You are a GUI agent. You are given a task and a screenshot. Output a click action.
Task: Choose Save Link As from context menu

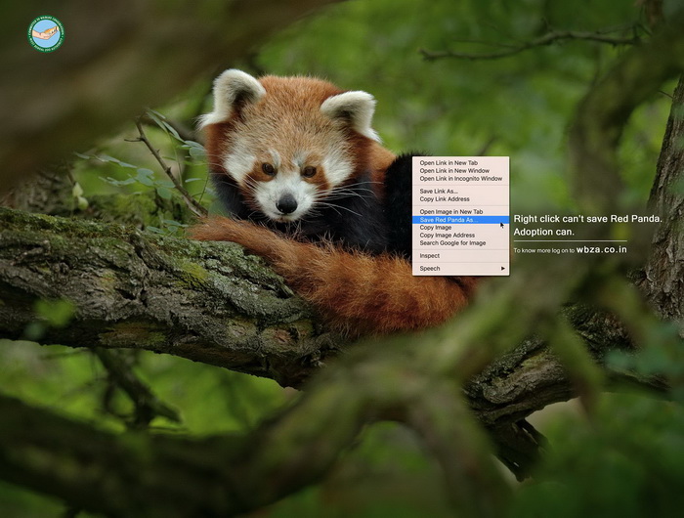point(439,192)
